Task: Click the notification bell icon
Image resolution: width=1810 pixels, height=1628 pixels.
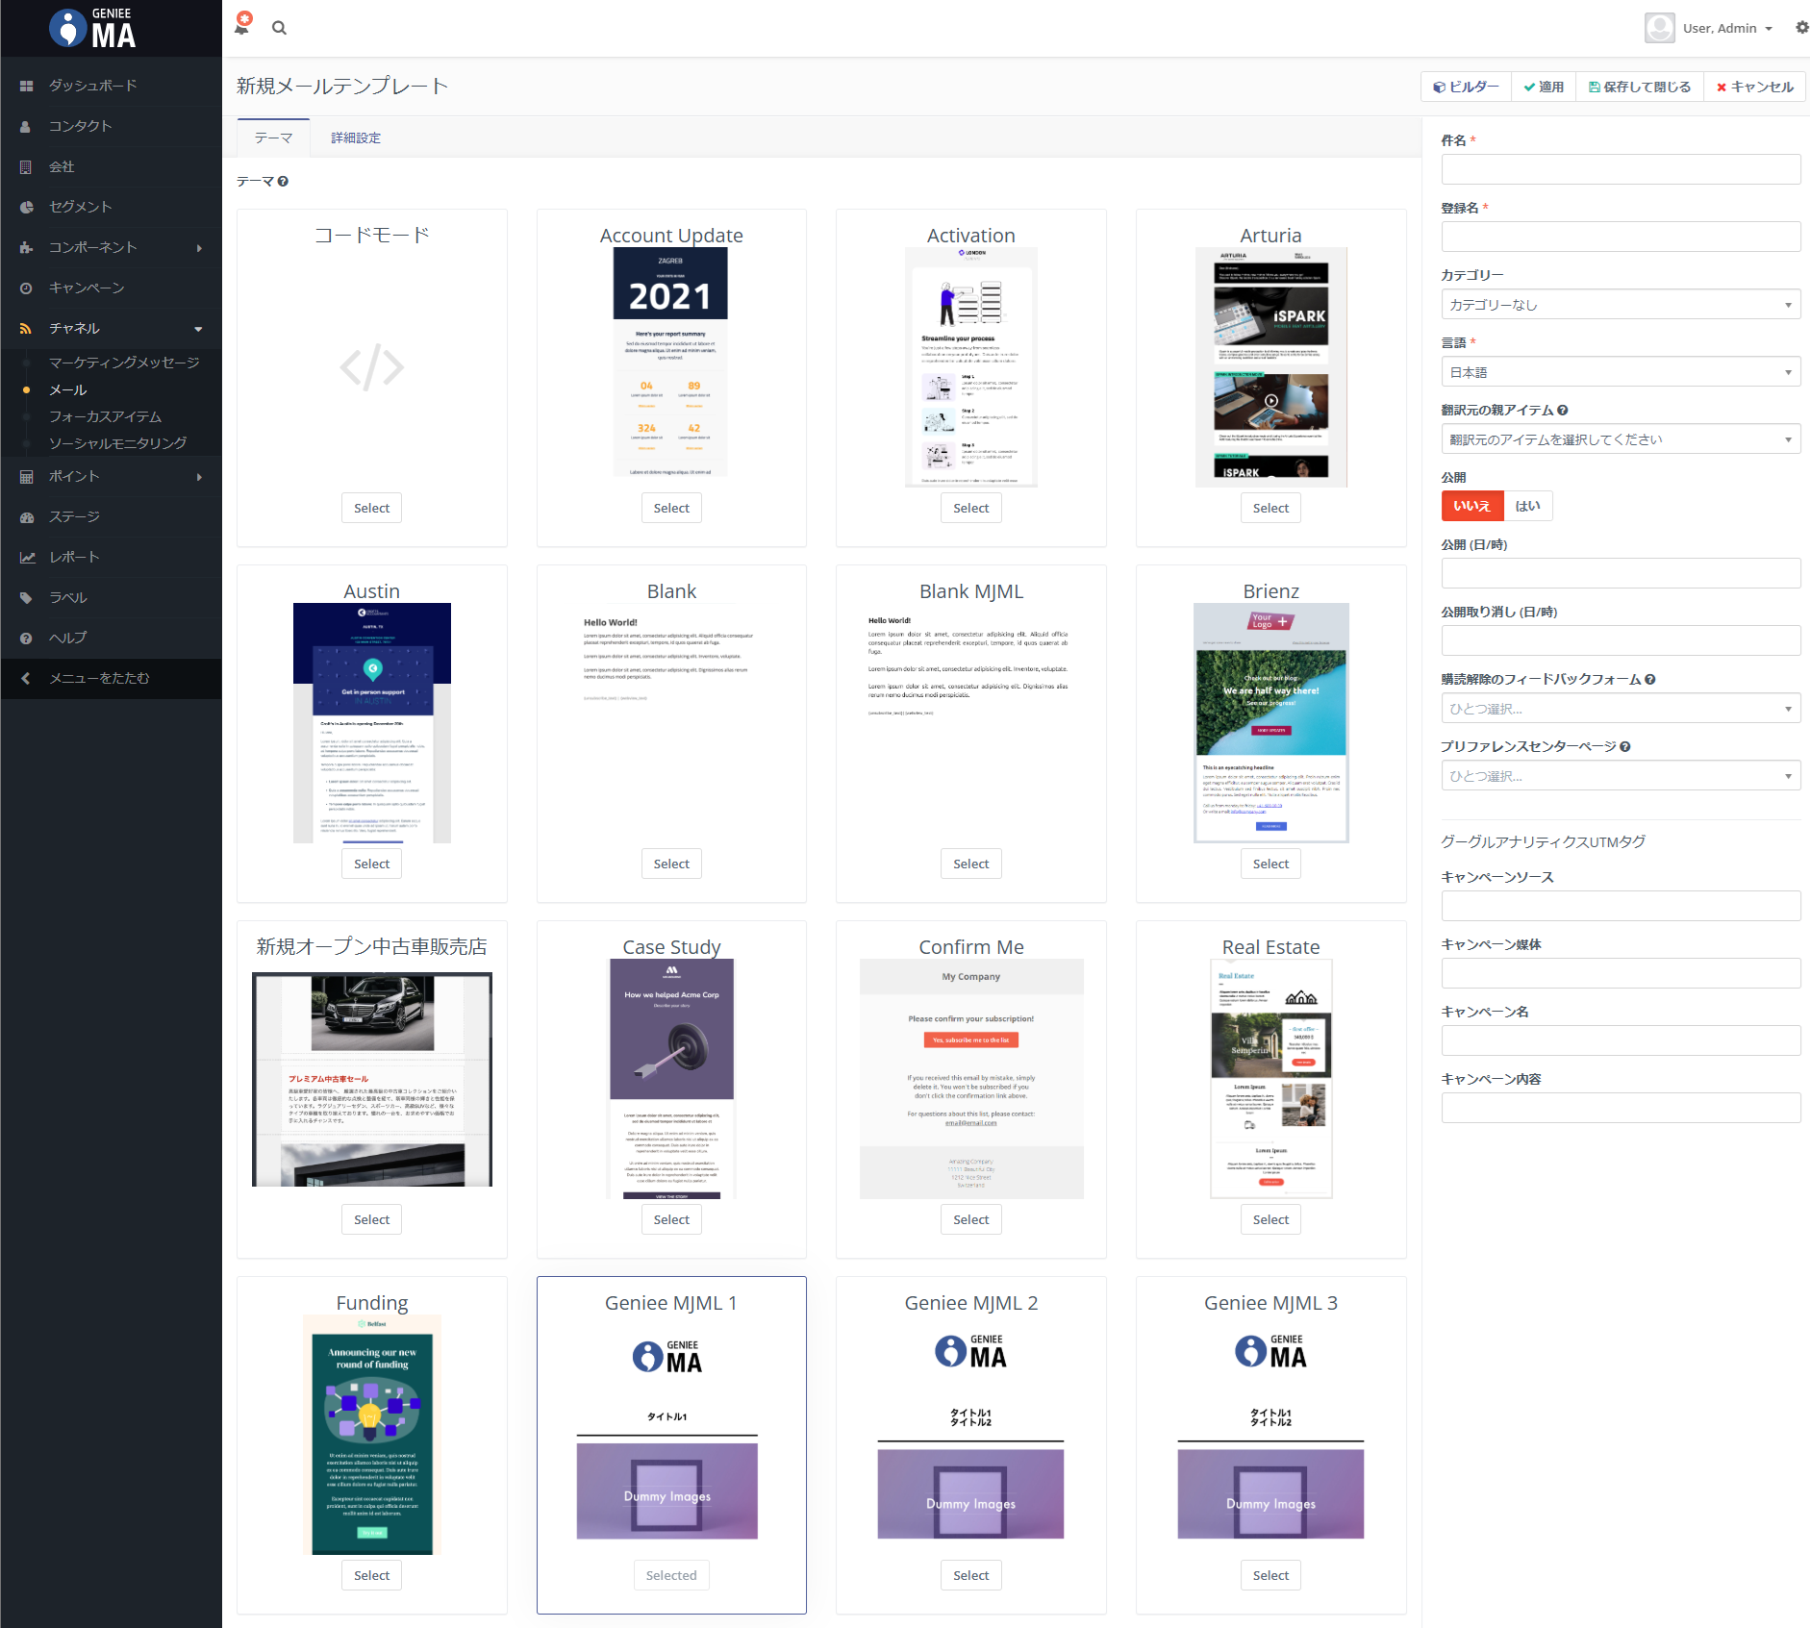Action: (242, 26)
